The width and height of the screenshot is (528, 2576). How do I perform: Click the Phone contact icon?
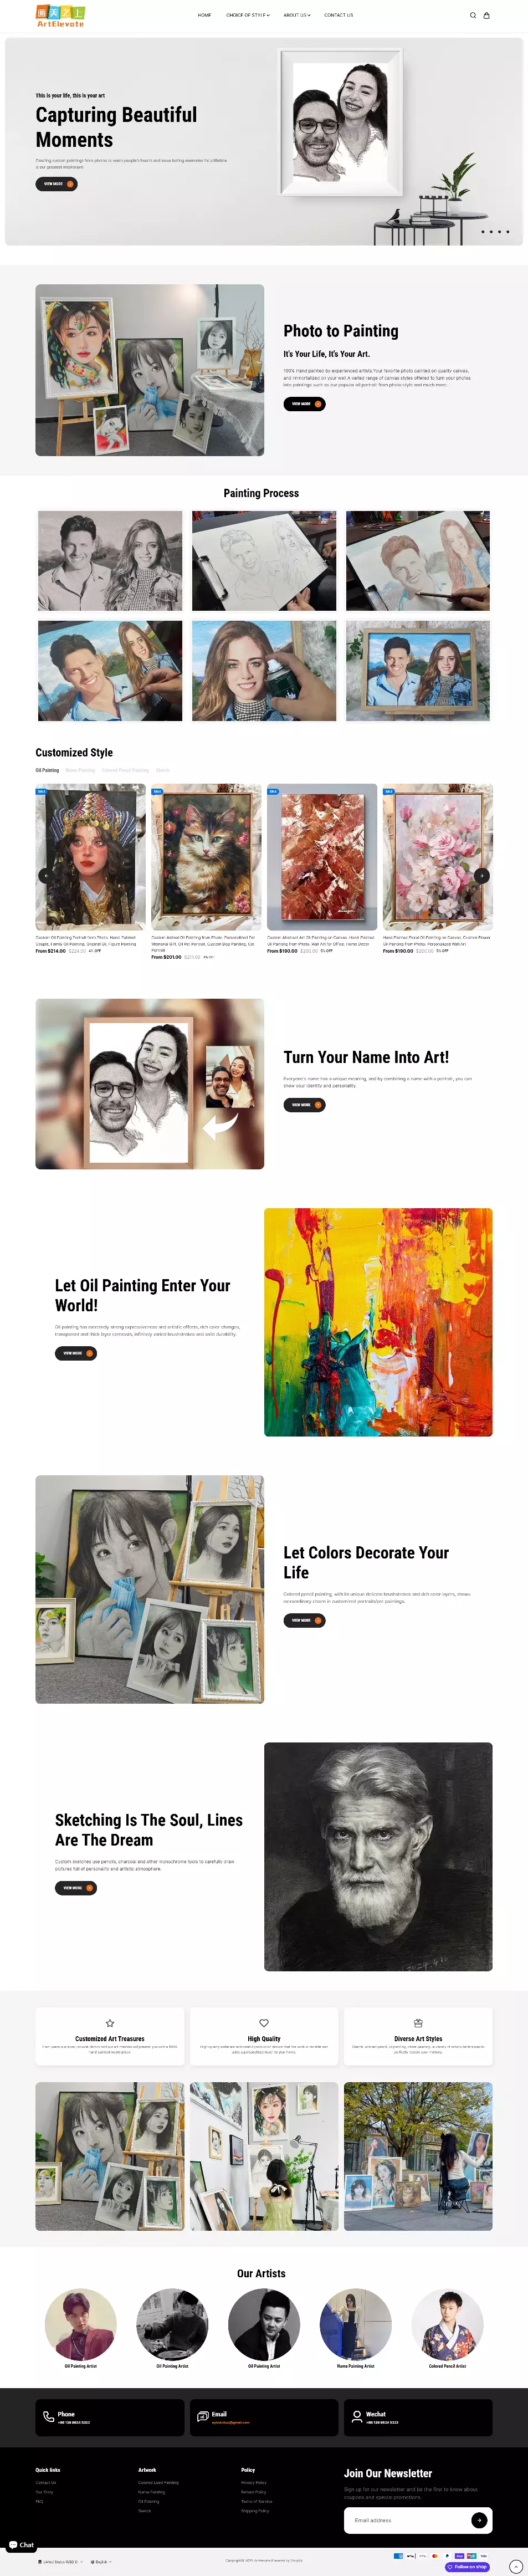48,2417
